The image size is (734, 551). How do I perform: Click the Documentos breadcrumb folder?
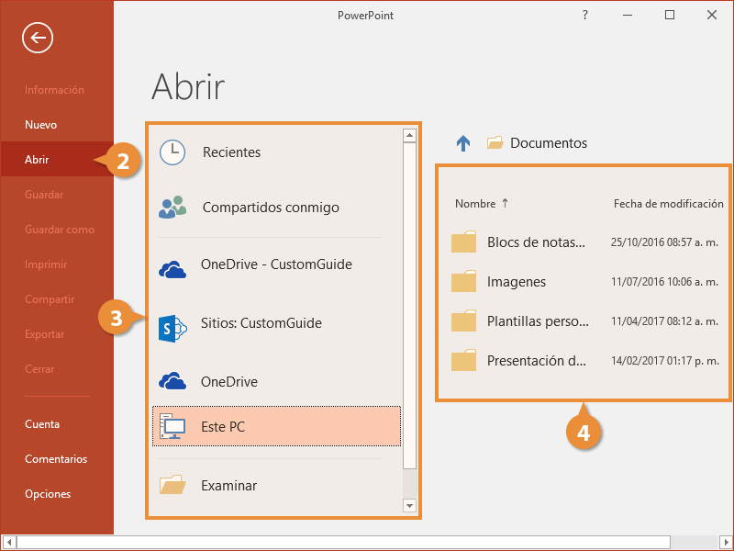click(x=548, y=143)
